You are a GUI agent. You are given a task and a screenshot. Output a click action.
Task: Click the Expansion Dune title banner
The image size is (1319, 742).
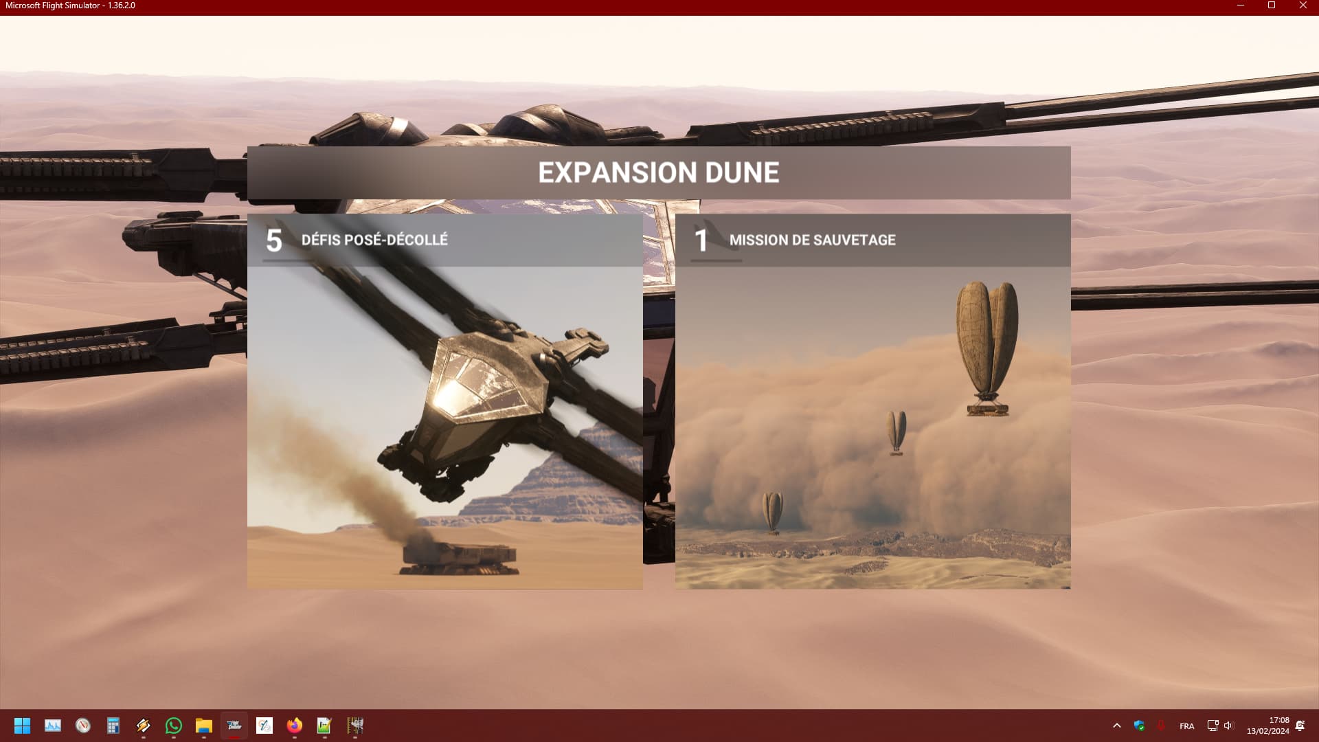click(x=658, y=172)
